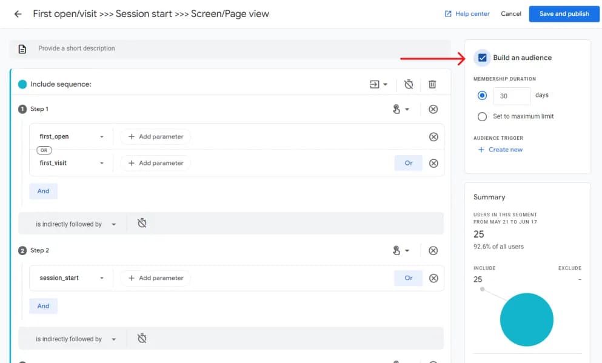Screen dimensions: 602x363
Task: Click the sequence time constraint icon
Action: (x=409, y=84)
